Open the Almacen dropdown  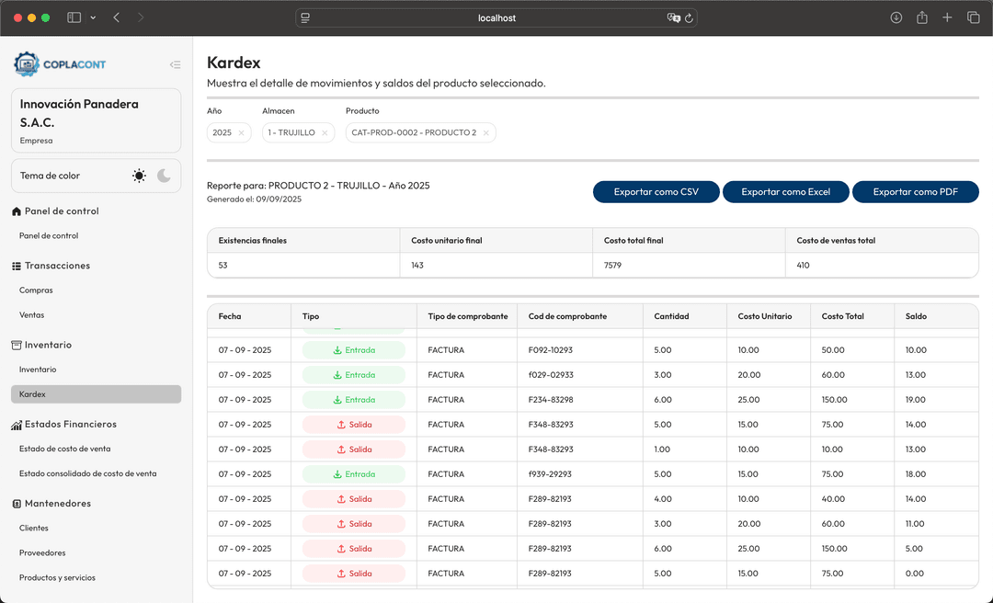(x=291, y=133)
